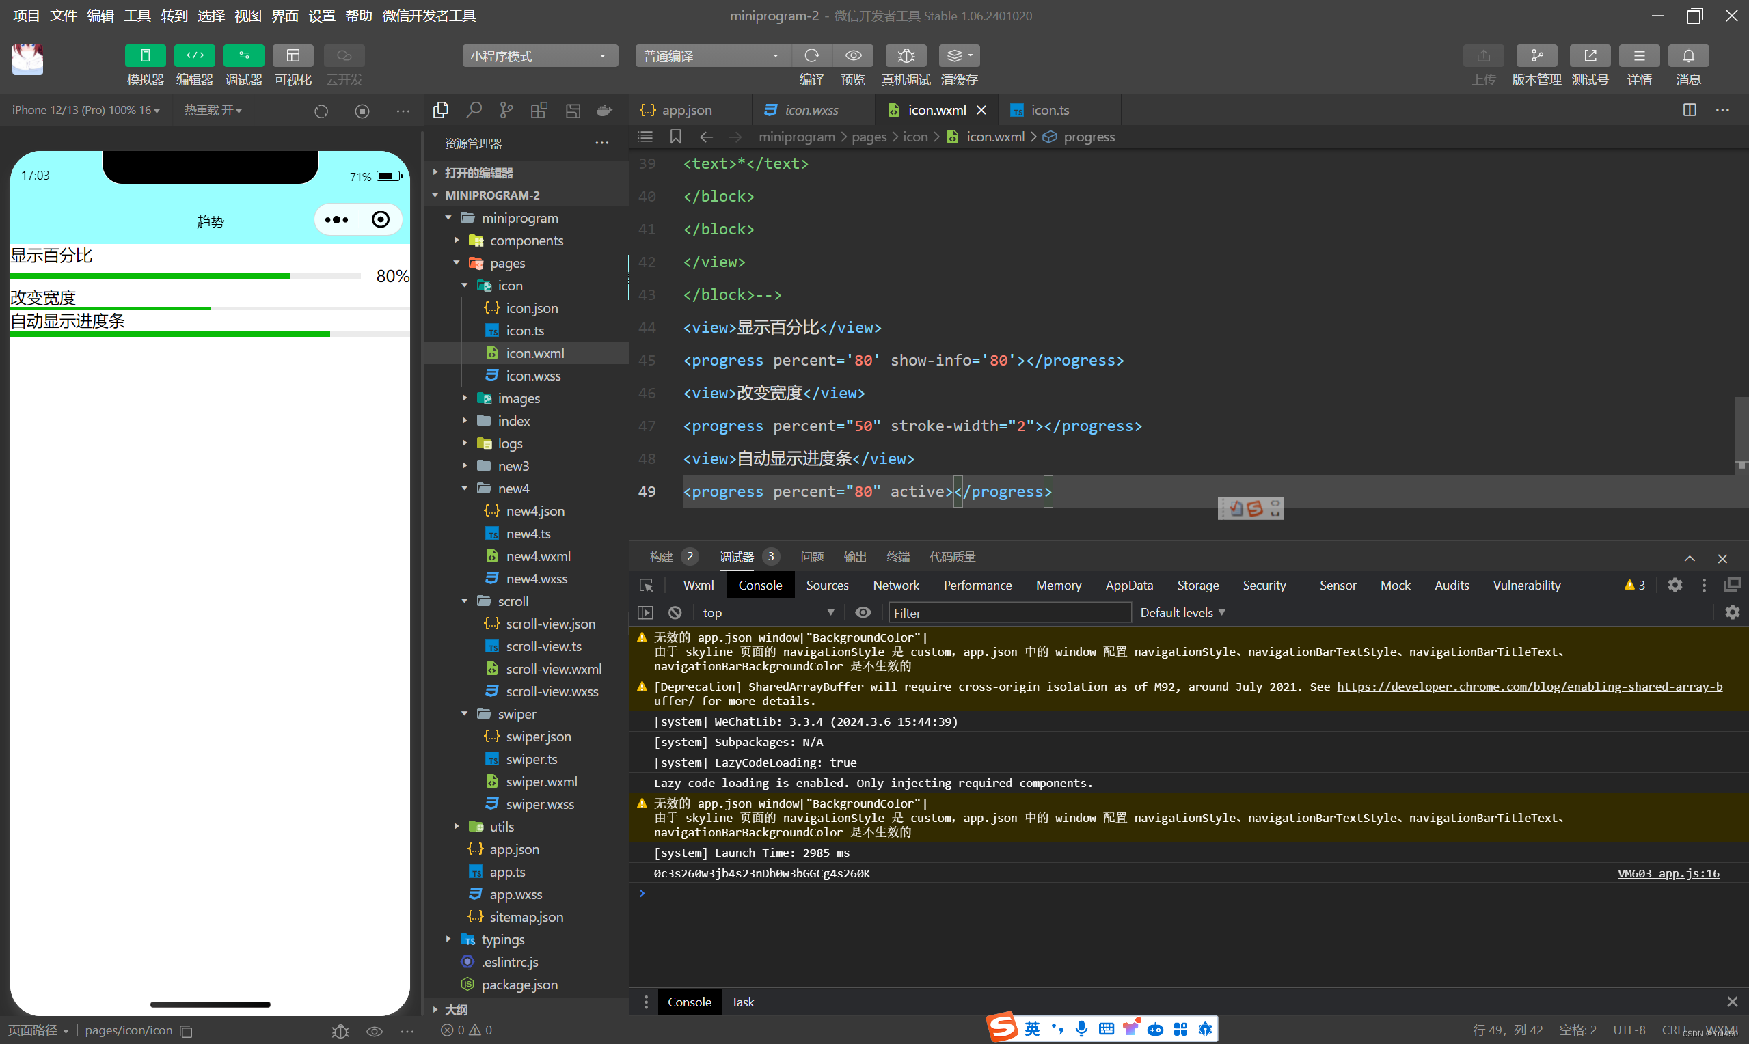Screen dimensions: 1749x1044
Task: Click the clear console icon
Action: pyautogui.click(x=675, y=613)
